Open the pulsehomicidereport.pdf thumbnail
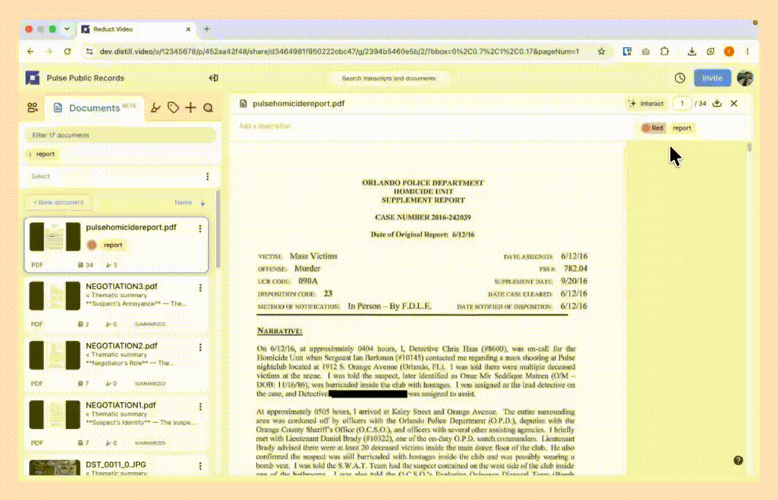The width and height of the screenshot is (778, 500). (x=55, y=237)
